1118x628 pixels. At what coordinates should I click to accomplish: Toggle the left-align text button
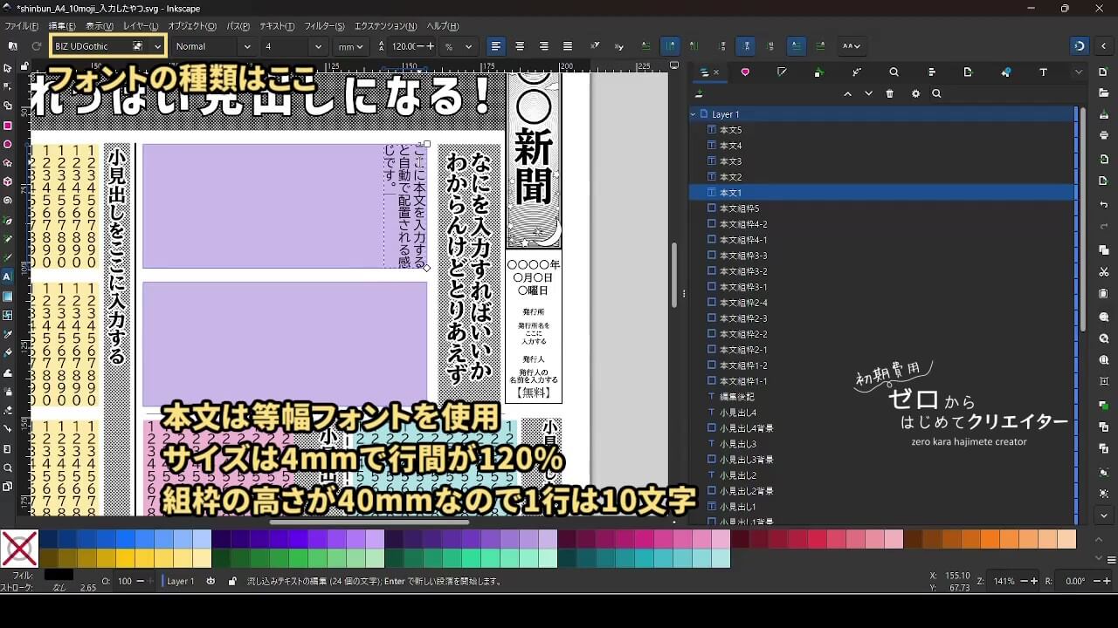click(x=496, y=46)
